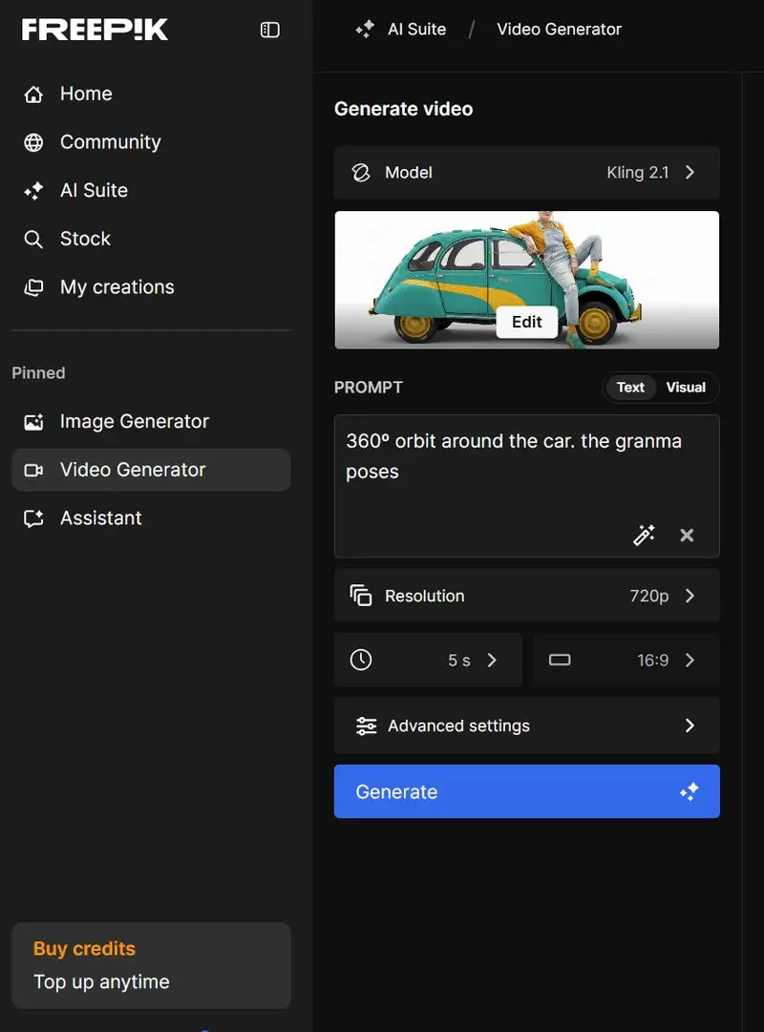Open pinned Assistant label
This screenshot has height=1032, width=764.
point(101,518)
